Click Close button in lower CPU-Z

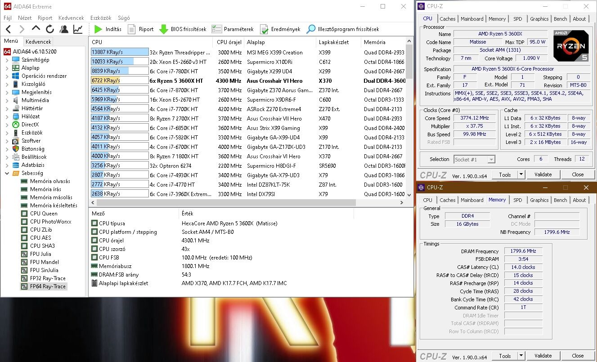[578, 356]
